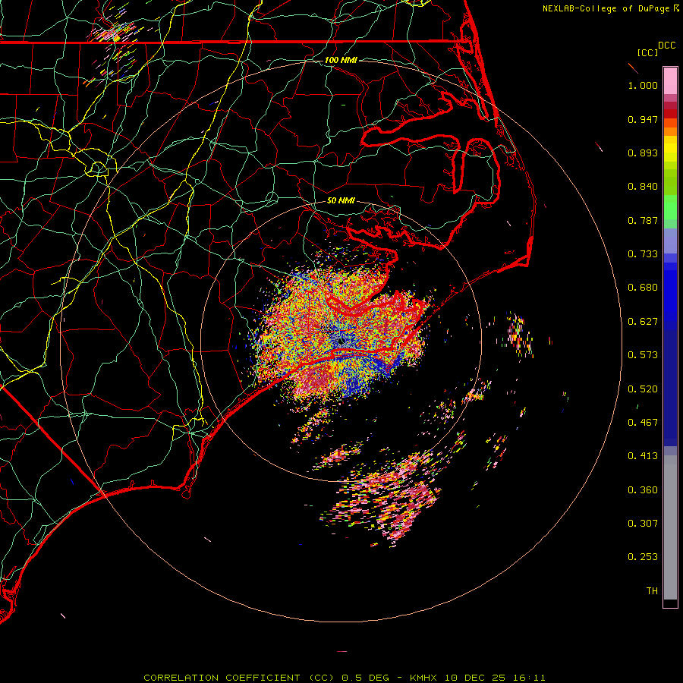
Task: Click the 0.360 scale value
Action: [x=643, y=490]
